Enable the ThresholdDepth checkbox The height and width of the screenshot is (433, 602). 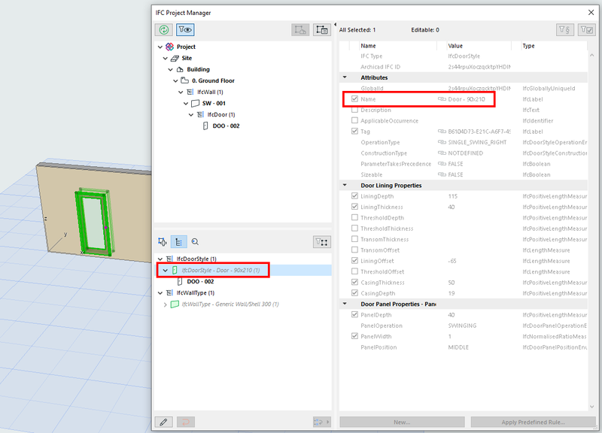[354, 217]
